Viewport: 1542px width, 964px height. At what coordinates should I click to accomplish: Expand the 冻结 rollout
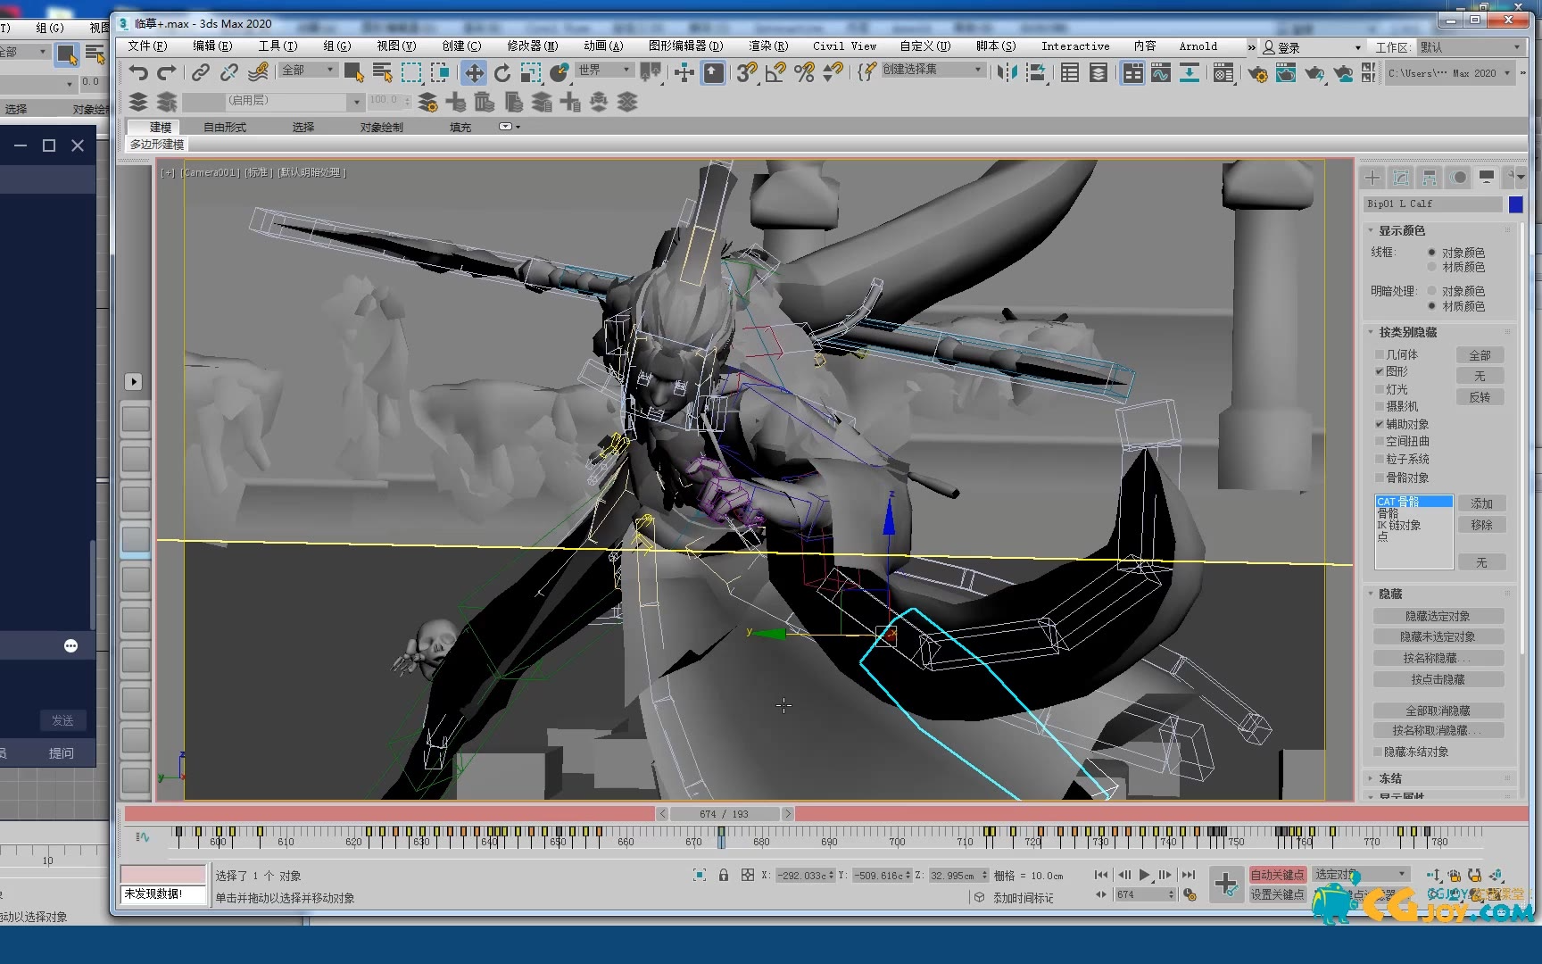point(1389,778)
